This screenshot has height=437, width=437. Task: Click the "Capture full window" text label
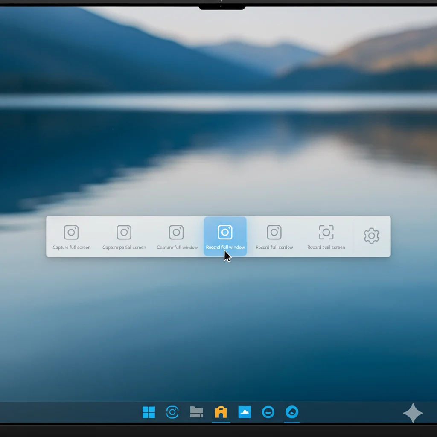(x=177, y=248)
